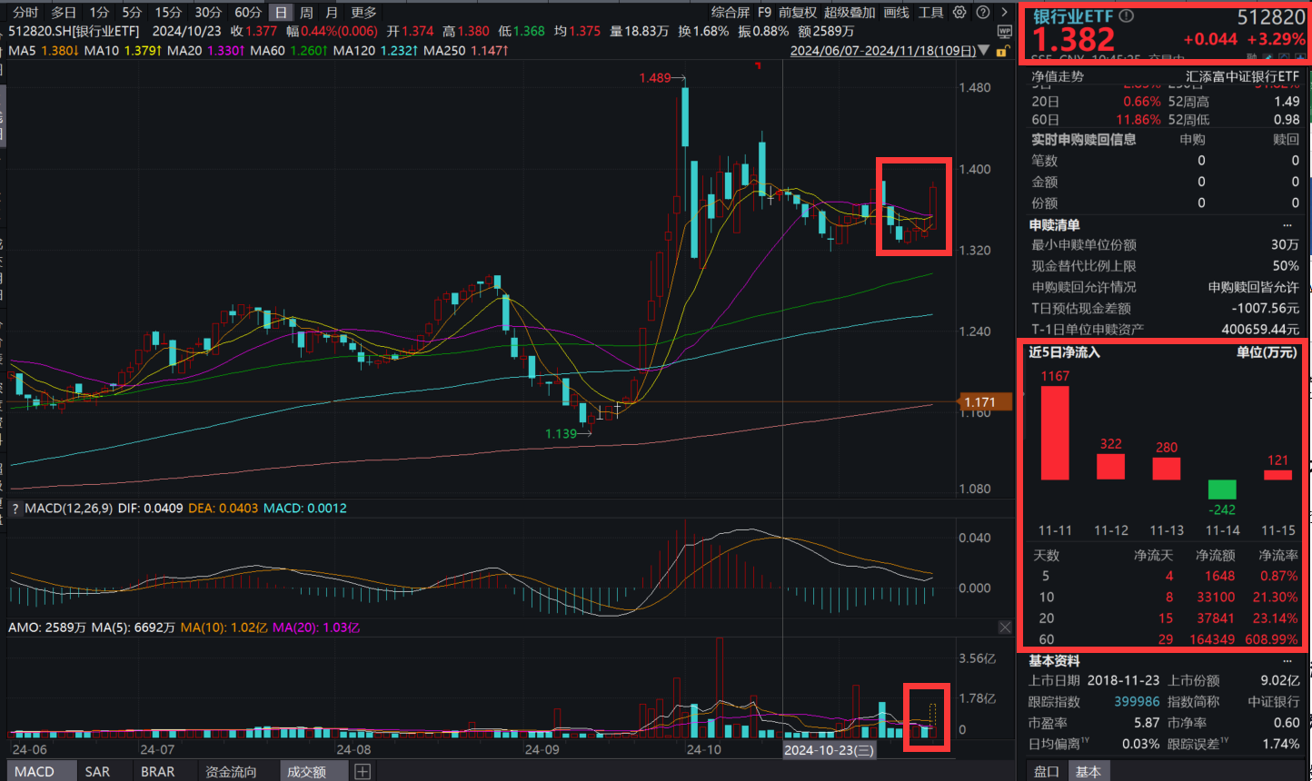Image resolution: width=1312 pixels, height=781 pixels.
Task: Click the MACD(12,26,9) parameter label
Action: [x=70, y=509]
